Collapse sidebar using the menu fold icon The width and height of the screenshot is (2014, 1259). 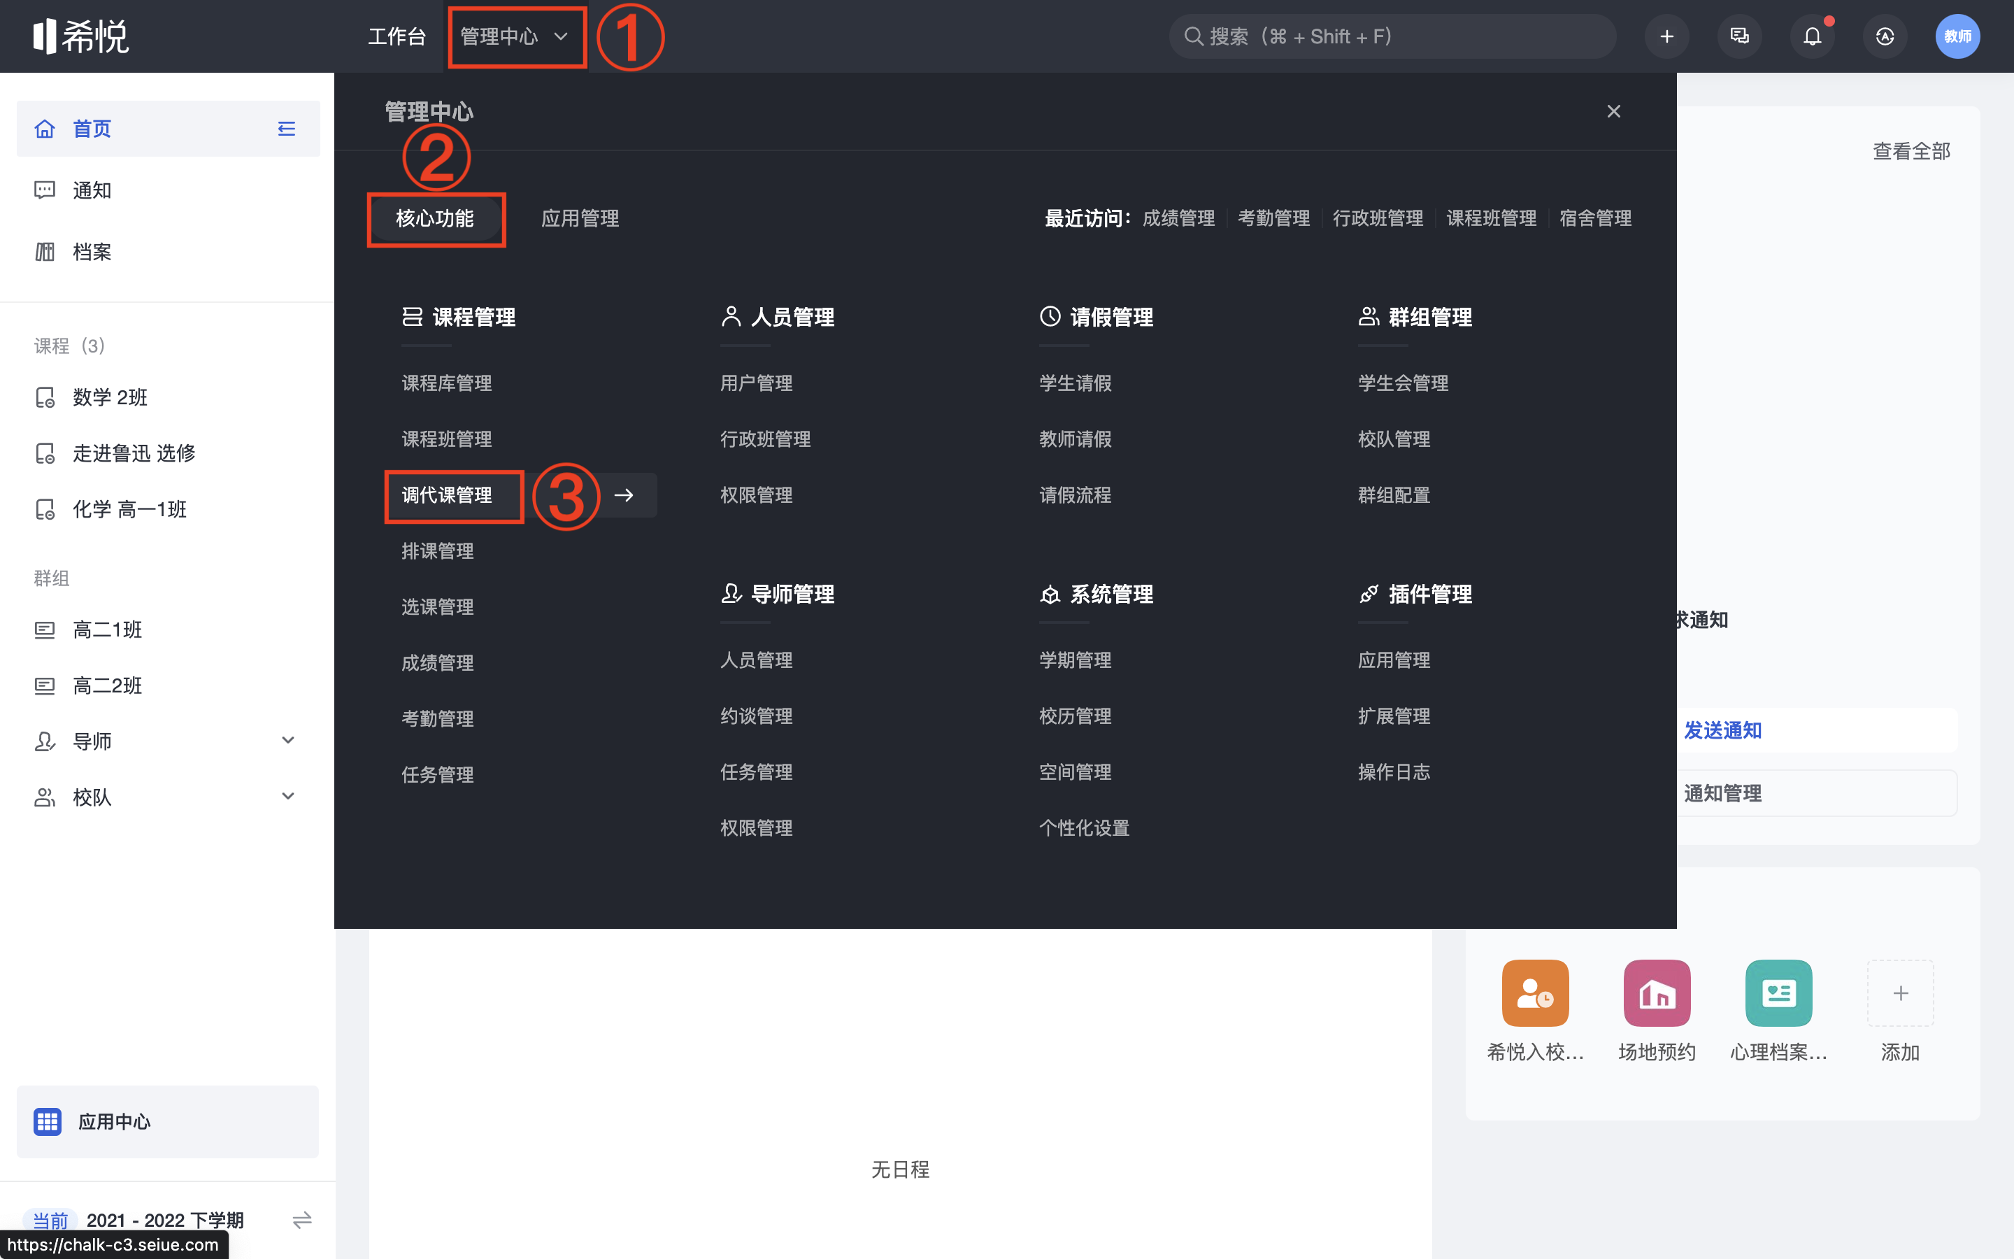[286, 129]
